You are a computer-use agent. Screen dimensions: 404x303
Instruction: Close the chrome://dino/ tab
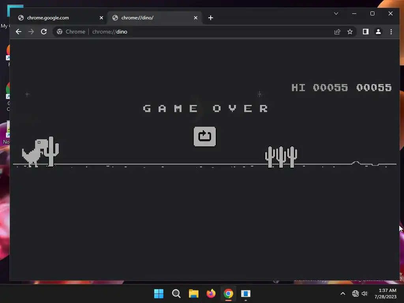tap(196, 18)
